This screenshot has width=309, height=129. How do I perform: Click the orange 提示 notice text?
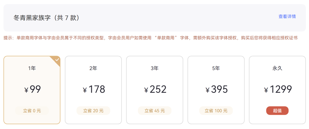150,38
